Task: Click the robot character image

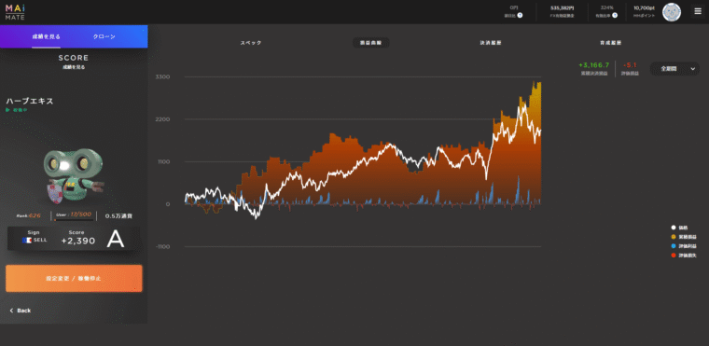Action: point(73,176)
